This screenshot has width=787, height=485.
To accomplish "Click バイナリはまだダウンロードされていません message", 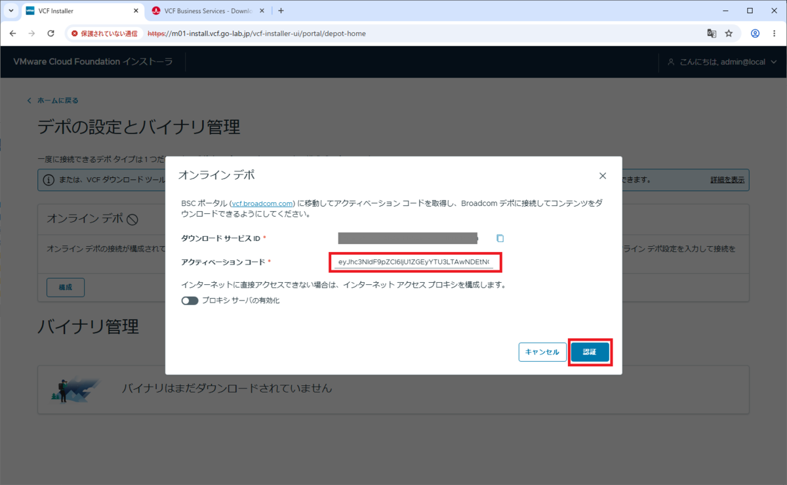I will tap(227, 389).
